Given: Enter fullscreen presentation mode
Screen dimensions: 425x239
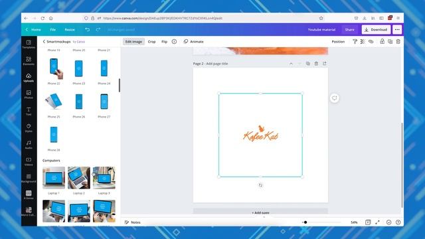Looking at the screenshot, I should (x=377, y=222).
